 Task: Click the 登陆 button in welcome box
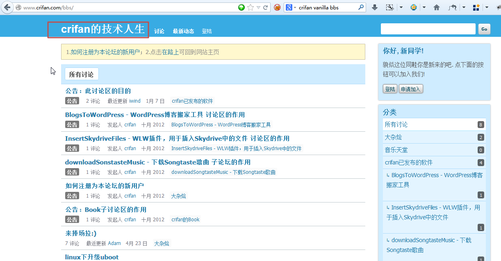pos(390,89)
